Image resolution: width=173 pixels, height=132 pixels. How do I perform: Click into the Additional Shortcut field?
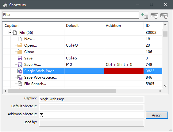[x=91, y=115]
